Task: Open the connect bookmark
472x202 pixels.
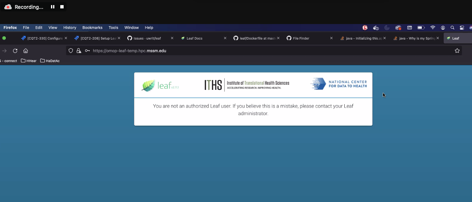Action: [9, 61]
